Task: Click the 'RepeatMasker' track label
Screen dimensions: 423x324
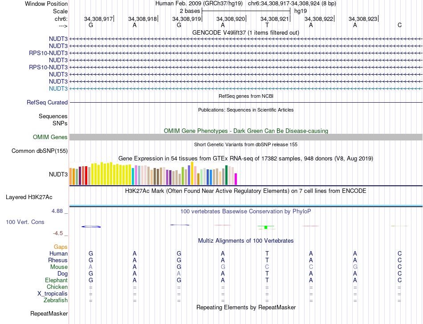Action: (x=49, y=313)
